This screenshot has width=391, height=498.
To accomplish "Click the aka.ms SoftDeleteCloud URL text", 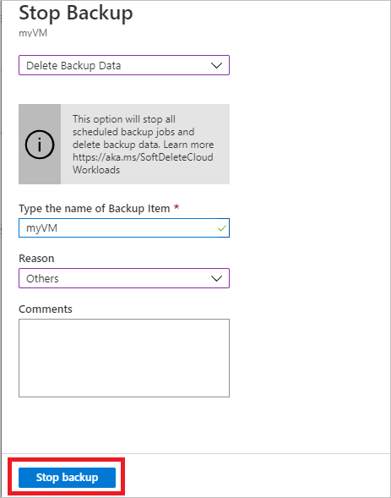I will (143, 163).
